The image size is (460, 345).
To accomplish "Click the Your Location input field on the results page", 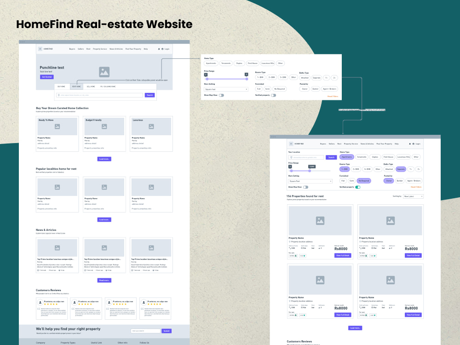I will 306,157.
